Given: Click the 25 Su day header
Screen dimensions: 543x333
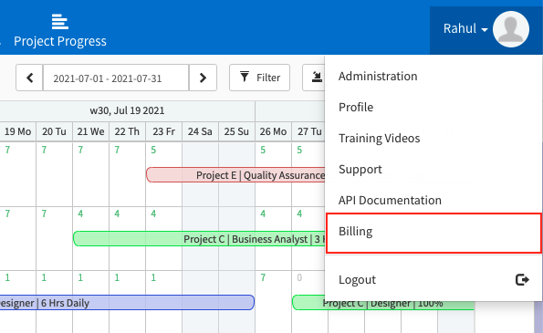Looking at the screenshot, I should pyautogui.click(x=236, y=131).
